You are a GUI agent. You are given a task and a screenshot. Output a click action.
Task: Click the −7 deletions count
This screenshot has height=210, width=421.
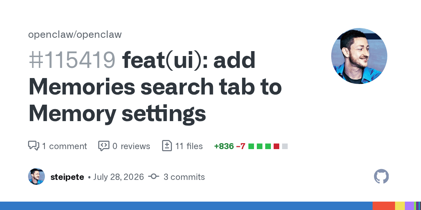pos(241,146)
